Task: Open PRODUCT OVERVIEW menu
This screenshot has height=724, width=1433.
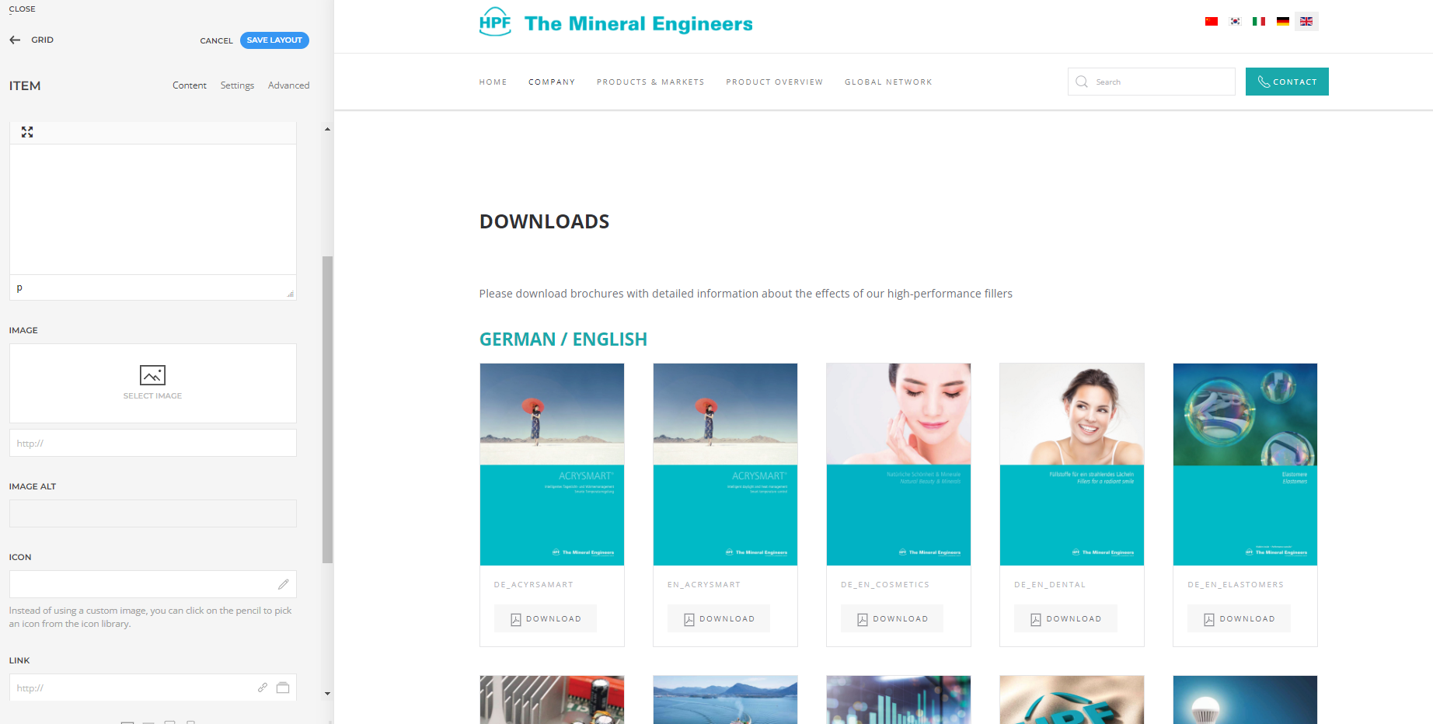Action: click(774, 82)
